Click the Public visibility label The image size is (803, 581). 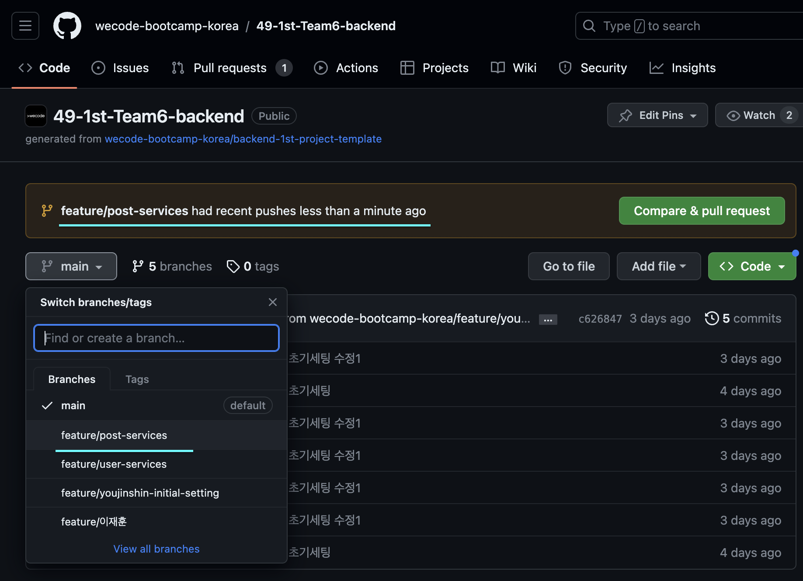tap(274, 116)
